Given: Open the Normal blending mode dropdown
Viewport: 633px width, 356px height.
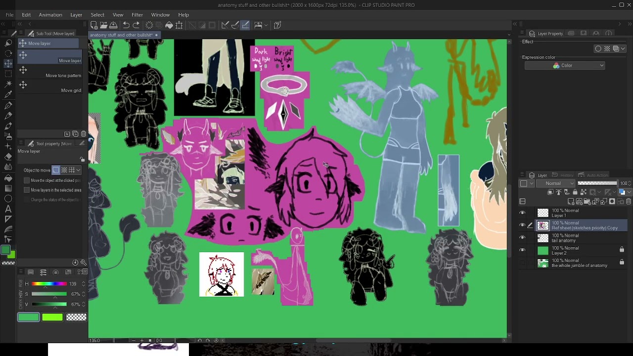Looking at the screenshot, I should pos(556,183).
